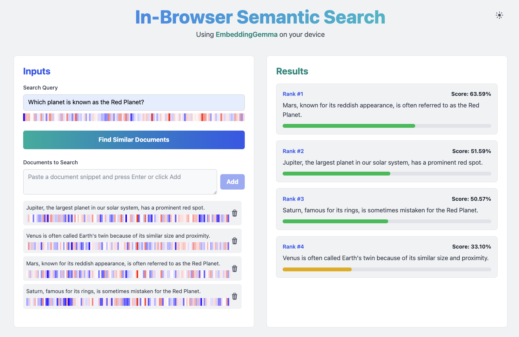Click the Jupiter result text in Rank #2
The image size is (519, 337).
[383, 163]
